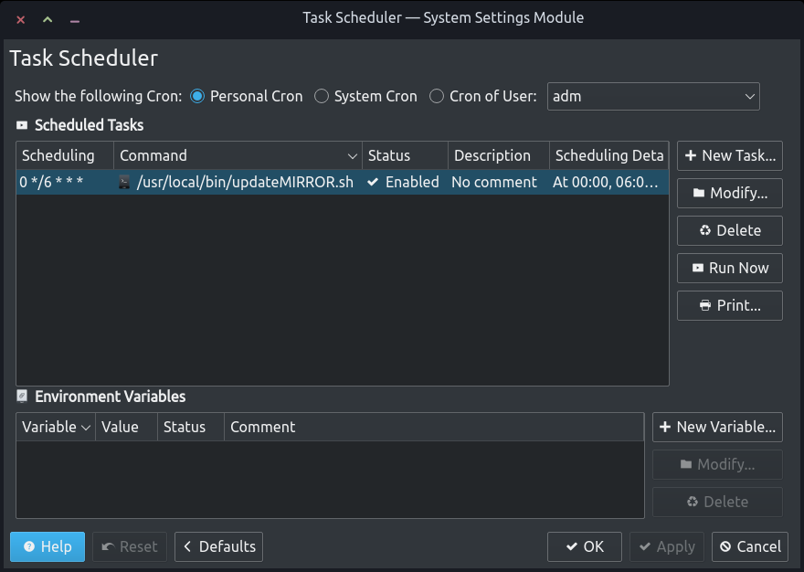The image size is (804, 572).
Task: Select the Personal Cron radio button
Action: 197,97
